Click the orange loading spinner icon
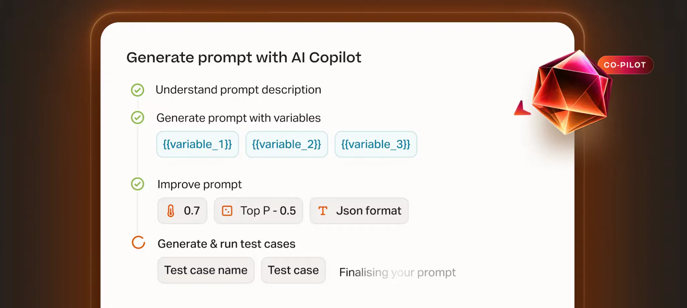The image size is (687, 308). coord(138,243)
